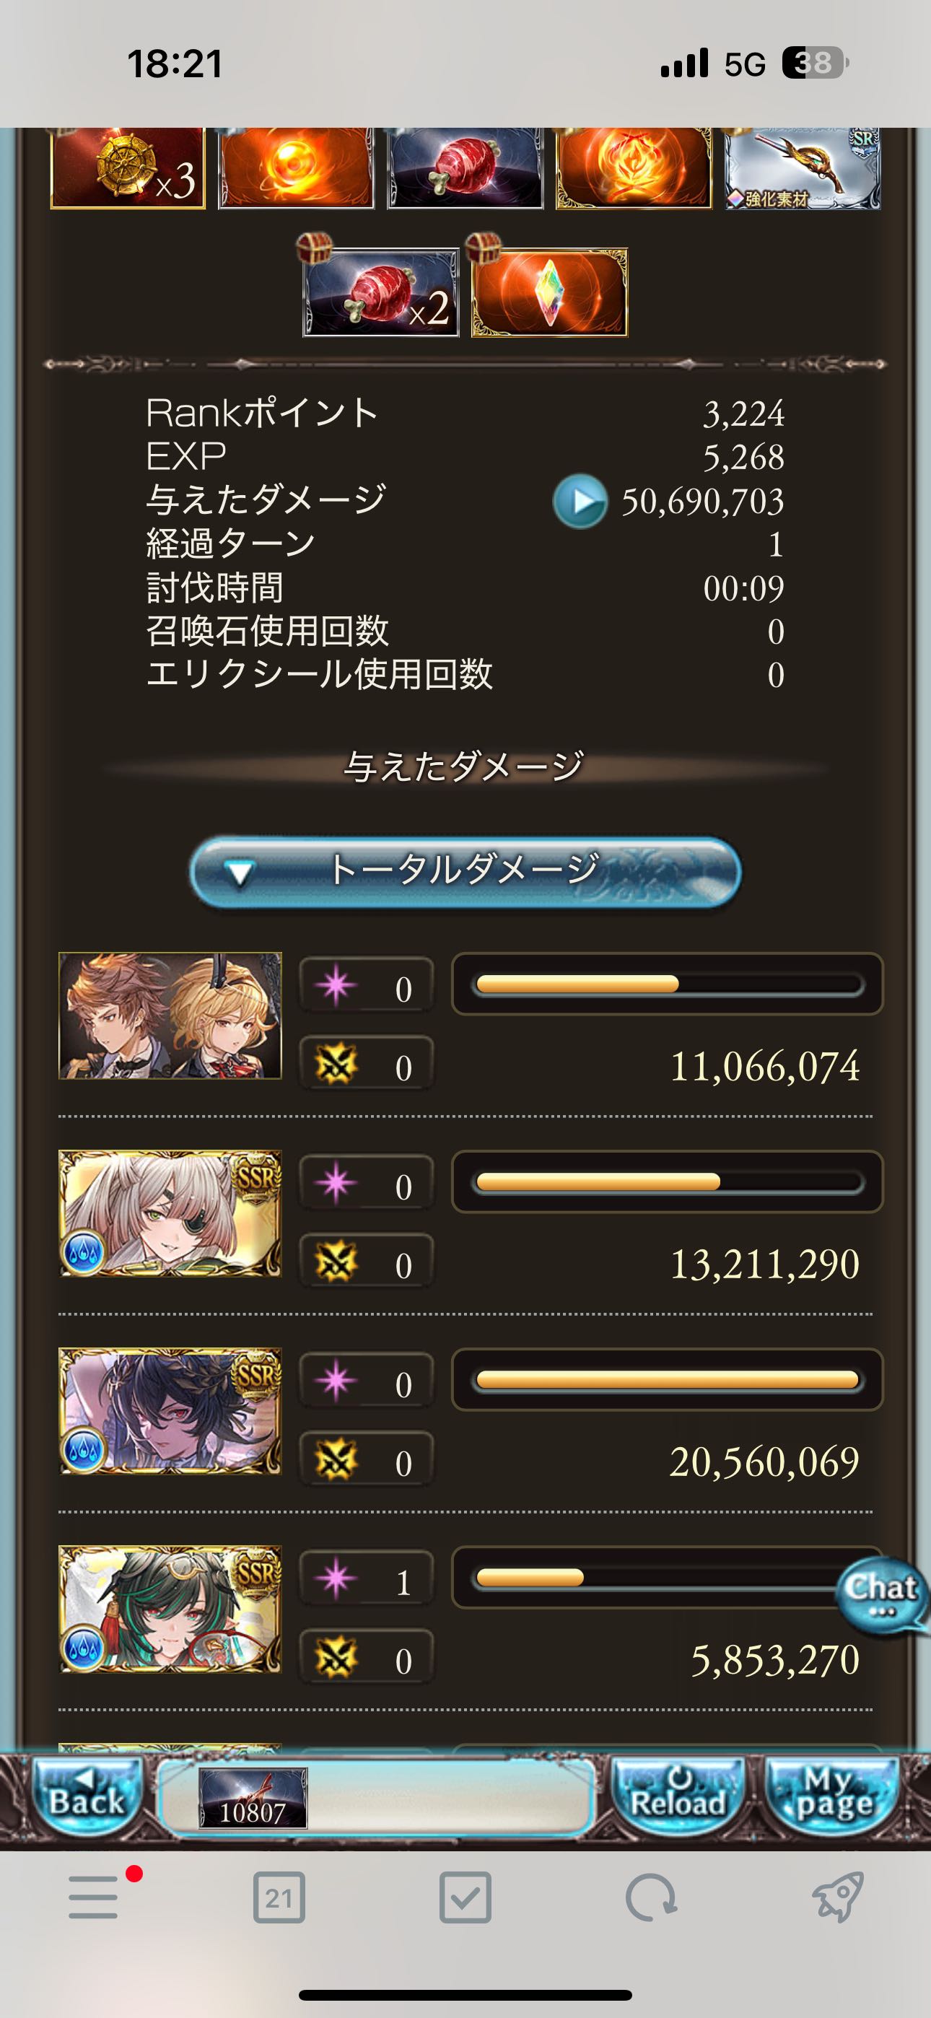Image resolution: width=931 pixels, height=2018 pixels.
Task: Open the Chat bubble
Action: 882,1594
